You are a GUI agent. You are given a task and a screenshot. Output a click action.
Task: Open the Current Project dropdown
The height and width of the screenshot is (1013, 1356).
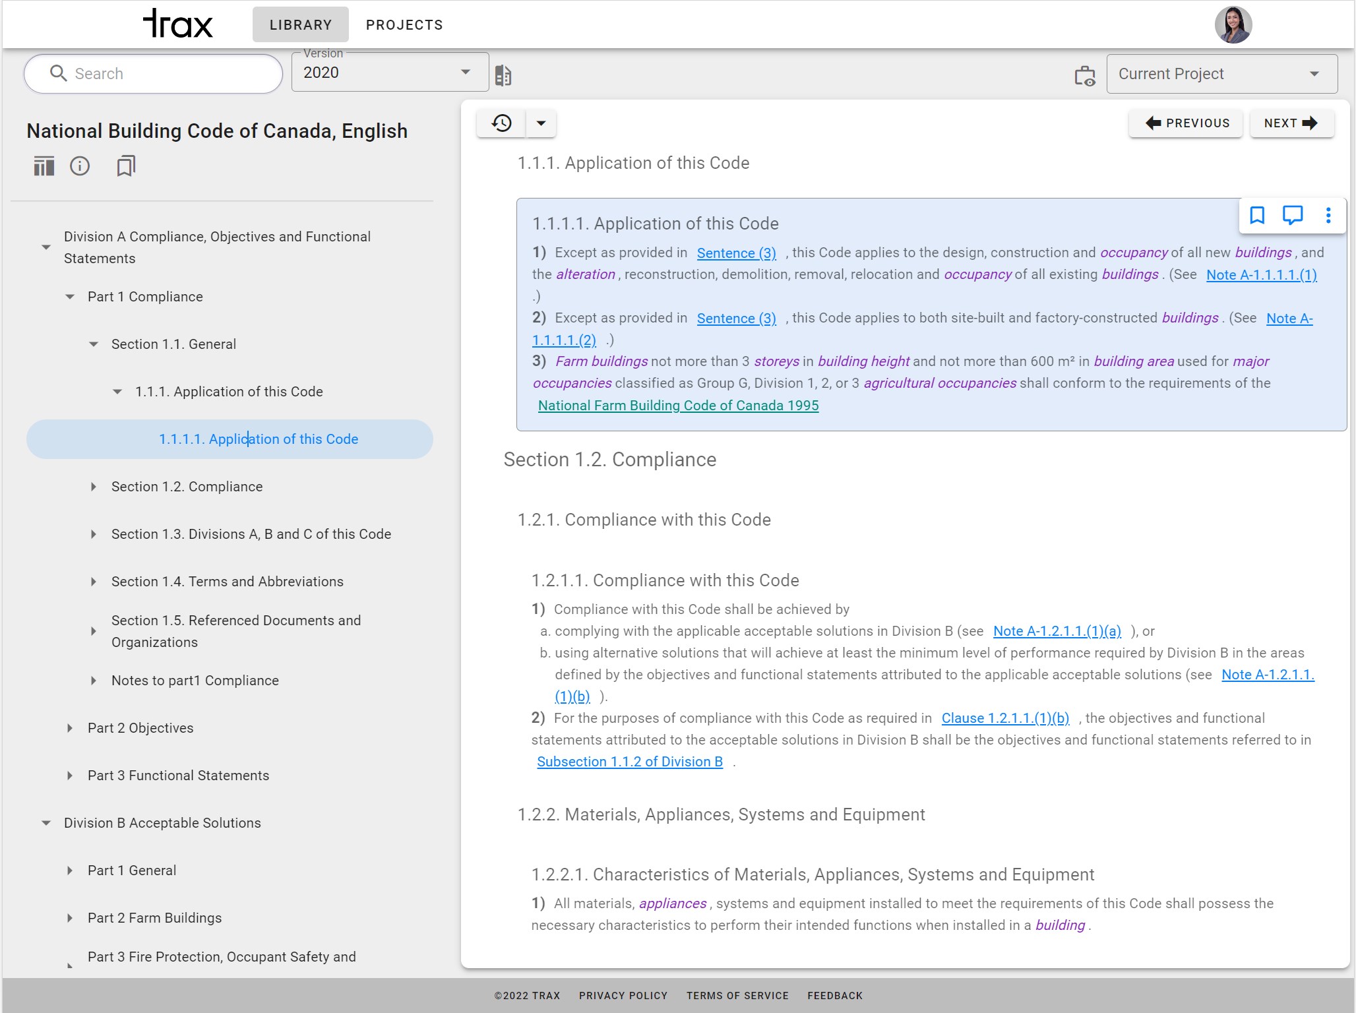[1221, 74]
